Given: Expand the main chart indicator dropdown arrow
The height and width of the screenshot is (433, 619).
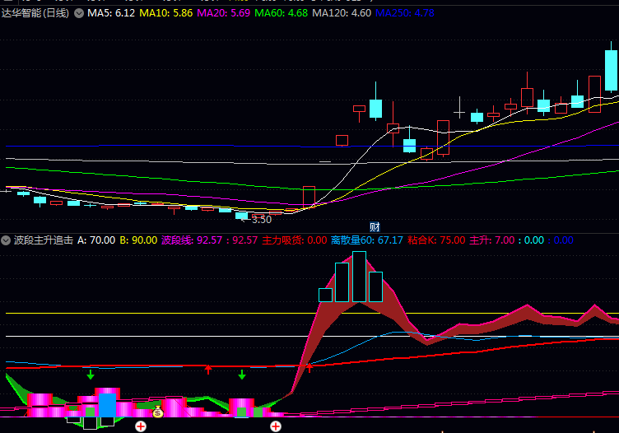Looking at the screenshot, I should [79, 13].
